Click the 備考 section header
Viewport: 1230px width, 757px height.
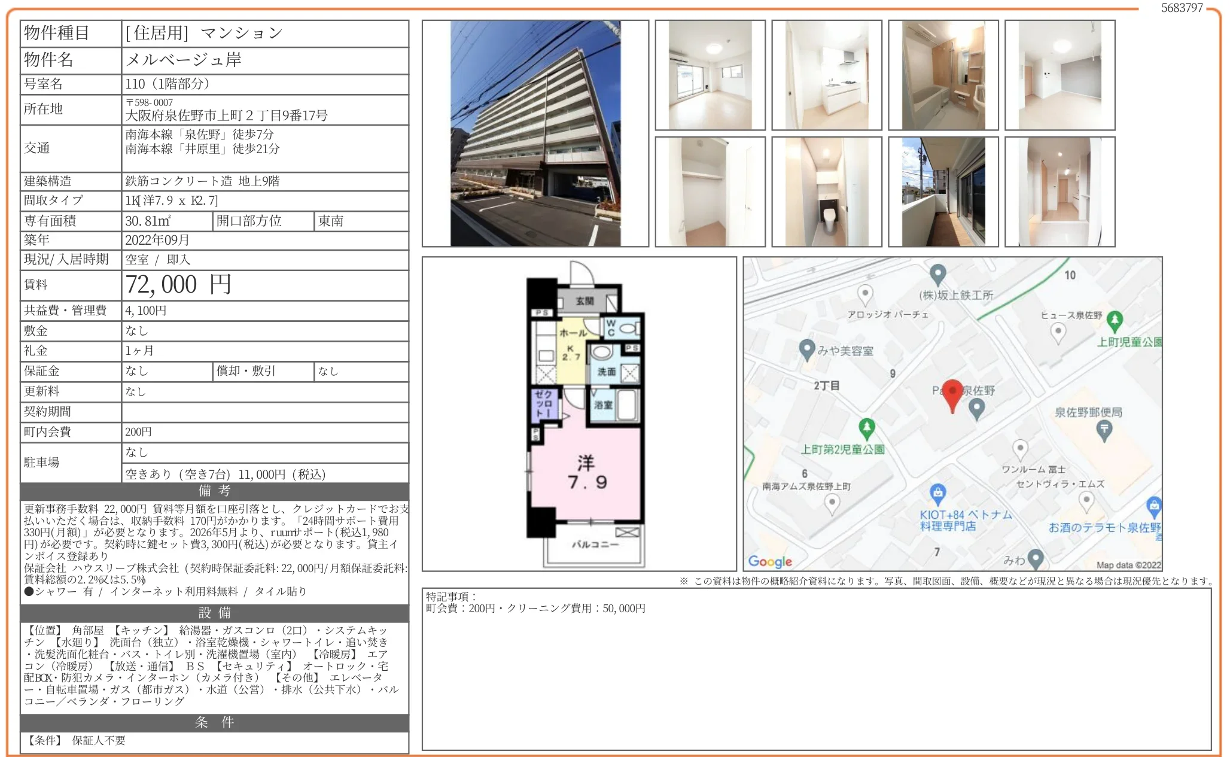[x=214, y=491]
